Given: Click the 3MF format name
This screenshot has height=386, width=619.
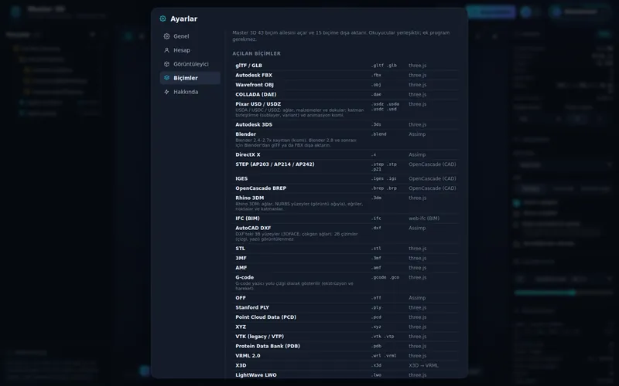Looking at the screenshot, I should [241, 258].
